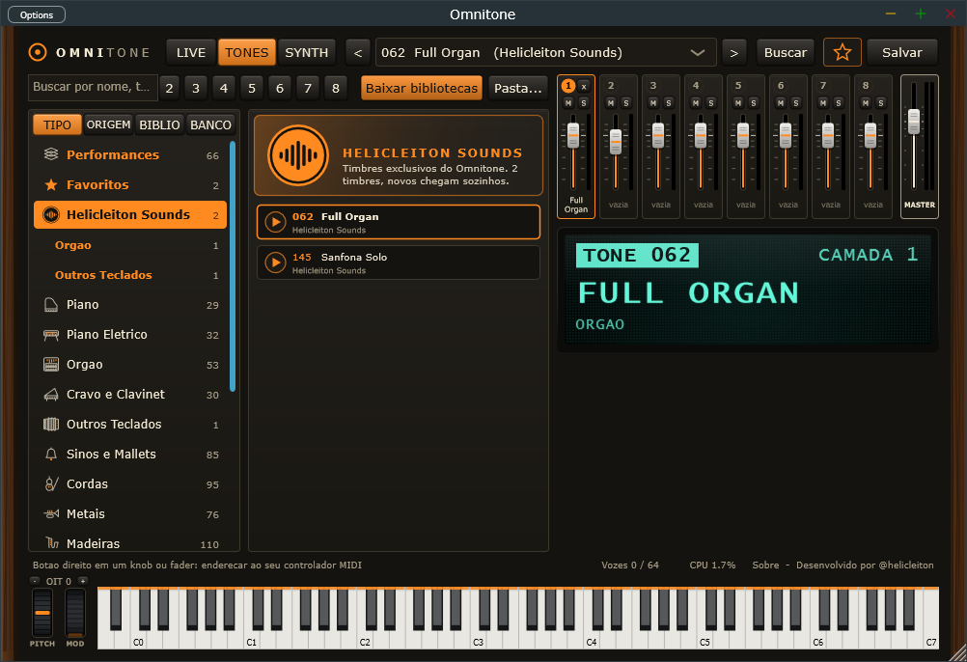Open the Sobre link
Image resolution: width=967 pixels, height=662 pixels.
pyautogui.click(x=765, y=565)
